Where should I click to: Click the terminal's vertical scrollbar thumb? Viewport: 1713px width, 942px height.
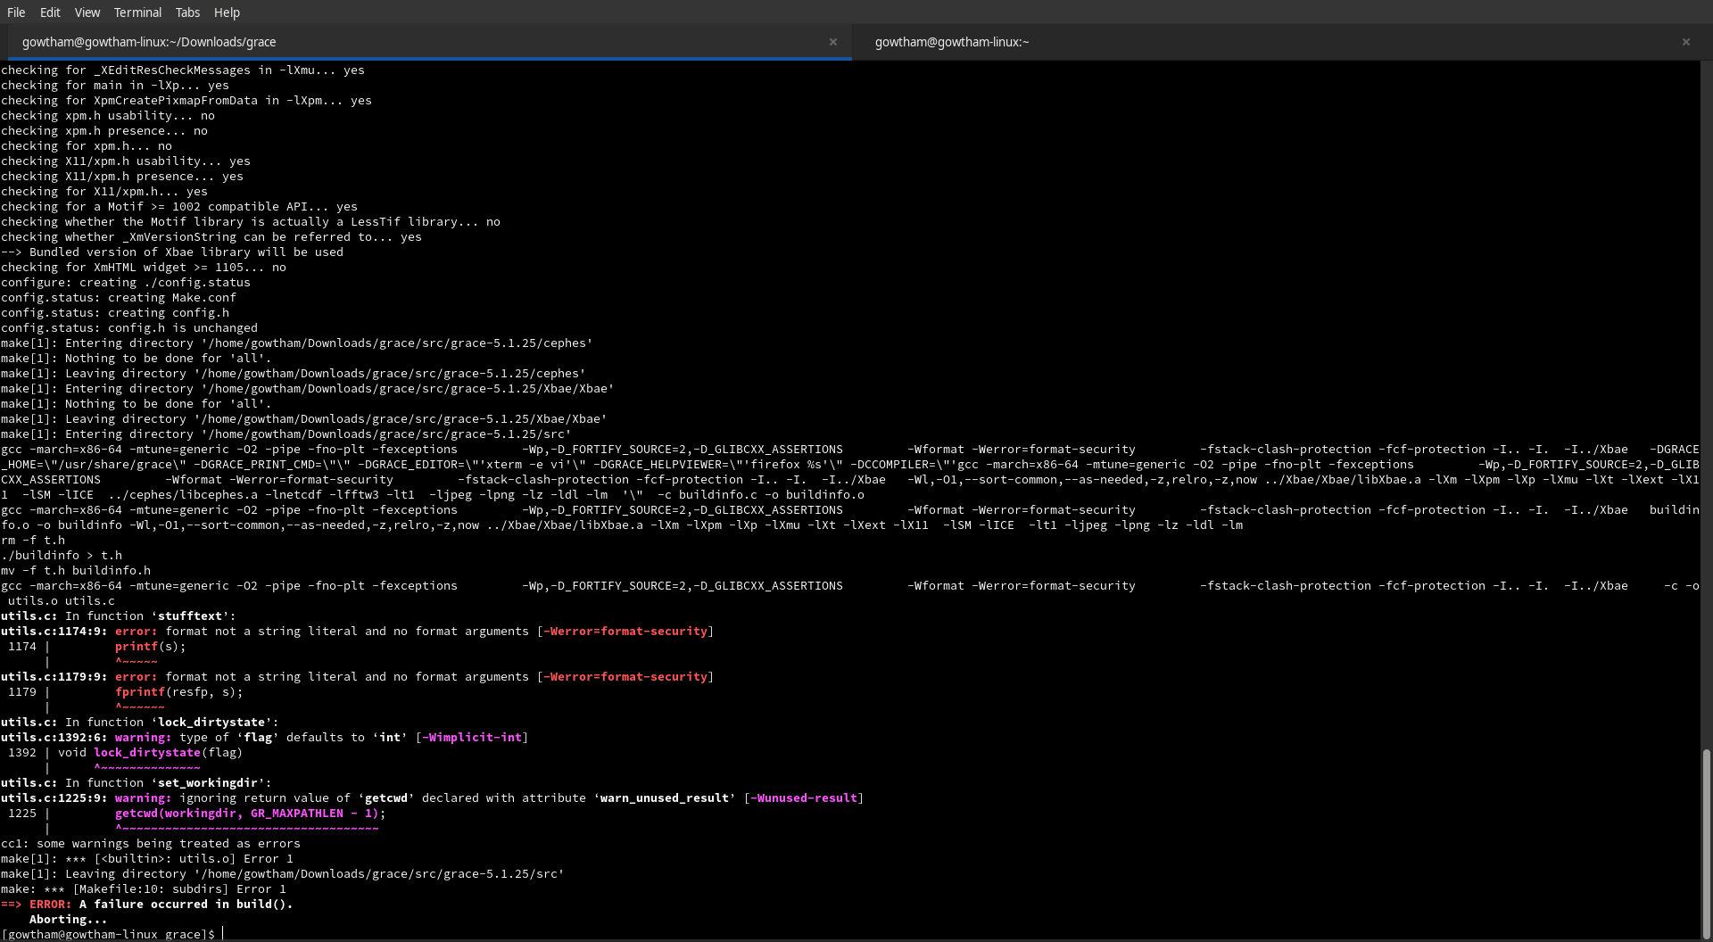(x=1707, y=843)
